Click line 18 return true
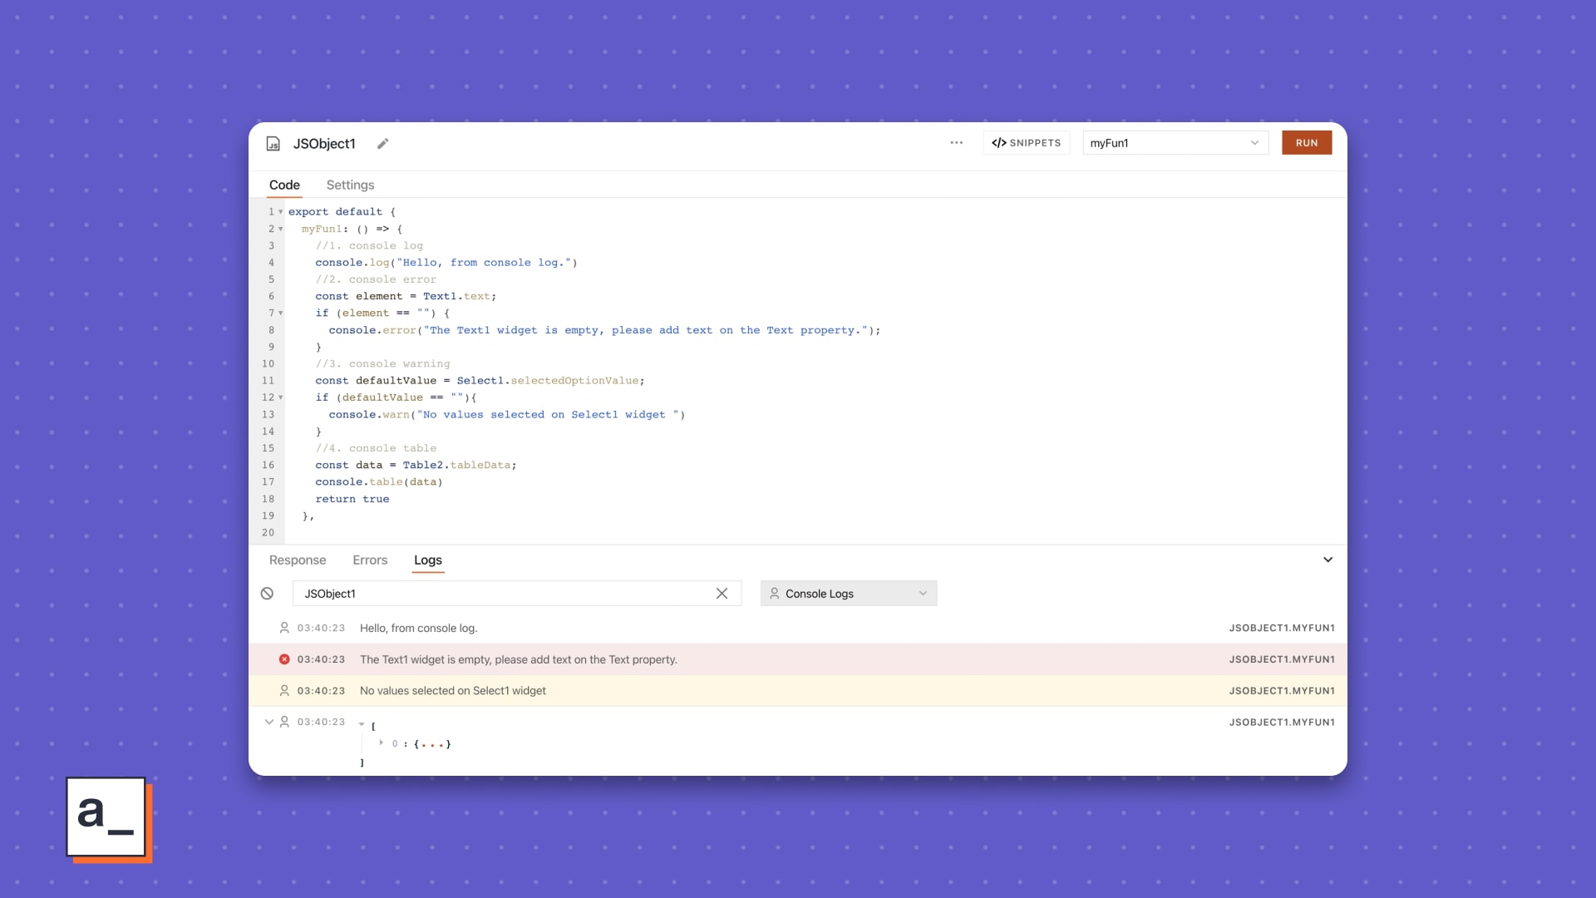 click(x=352, y=499)
